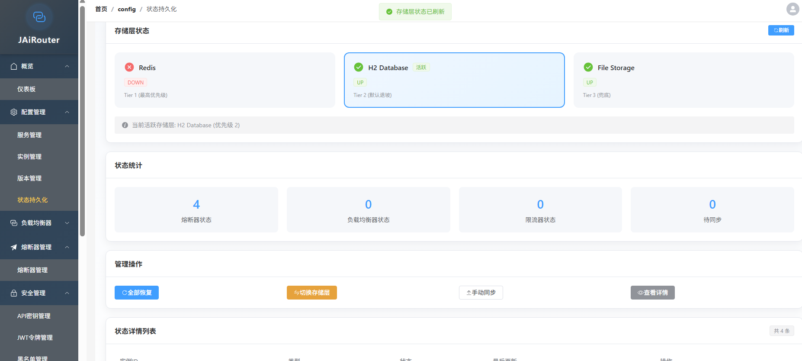Screen dimensions: 802x361
Task: Click the 限流器状态 statistic card
Action: click(540, 210)
